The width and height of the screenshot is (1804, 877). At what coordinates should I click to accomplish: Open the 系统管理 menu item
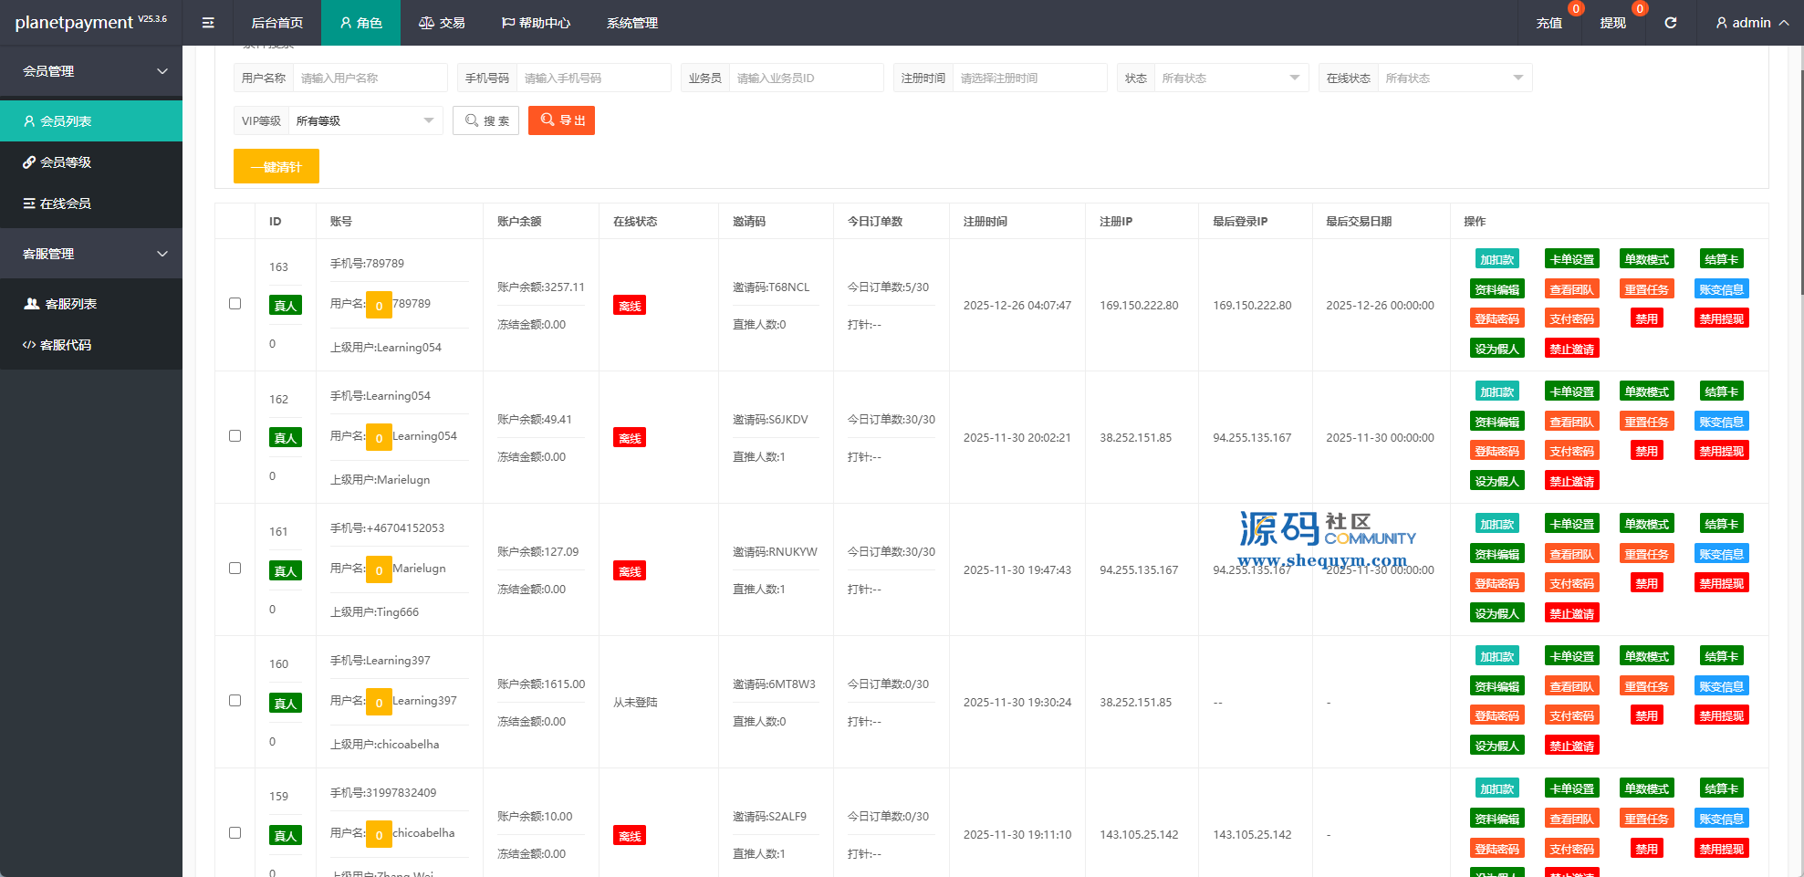coord(631,23)
